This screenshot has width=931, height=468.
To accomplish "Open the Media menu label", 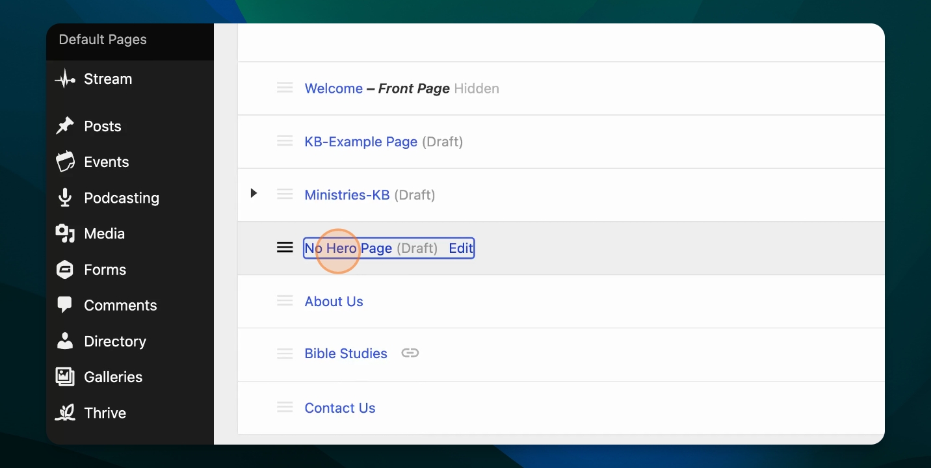I will (x=105, y=233).
